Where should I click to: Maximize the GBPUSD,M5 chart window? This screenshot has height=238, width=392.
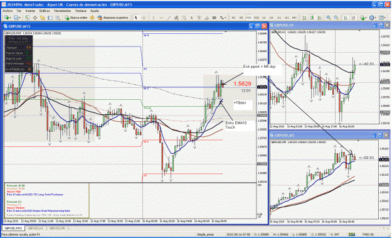click(380, 136)
